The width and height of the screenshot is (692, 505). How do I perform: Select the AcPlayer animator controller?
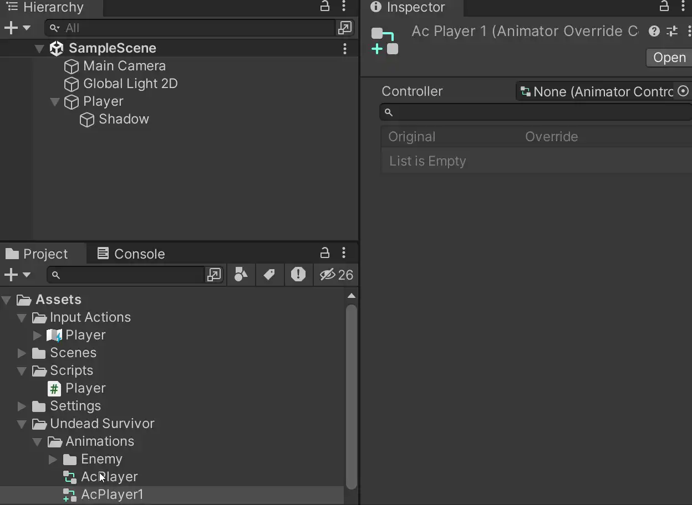(109, 477)
